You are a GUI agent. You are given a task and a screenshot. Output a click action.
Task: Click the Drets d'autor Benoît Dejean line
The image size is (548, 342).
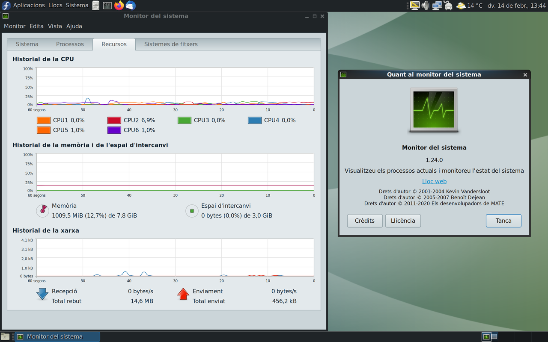(x=434, y=198)
